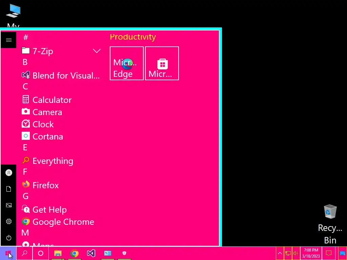Open the blue window app on taskbar
Image resolution: width=347 pixels, height=260 pixels.
click(107, 253)
